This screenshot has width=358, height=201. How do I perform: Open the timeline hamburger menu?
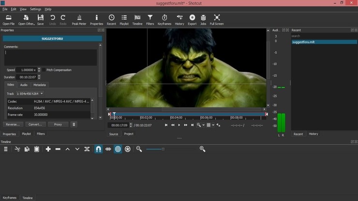click(6, 149)
